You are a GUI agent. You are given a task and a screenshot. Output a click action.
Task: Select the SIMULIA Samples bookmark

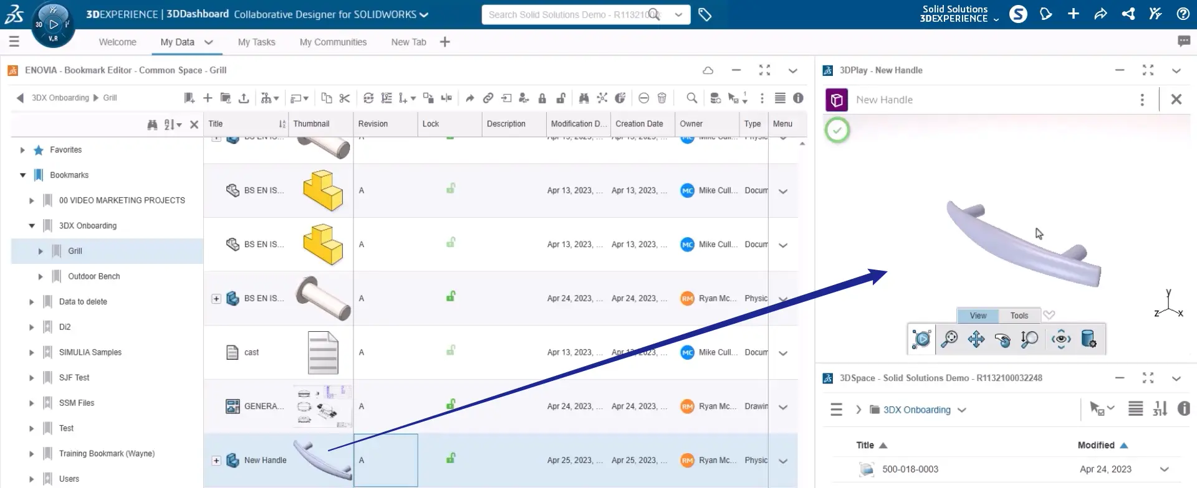pyautogui.click(x=90, y=352)
